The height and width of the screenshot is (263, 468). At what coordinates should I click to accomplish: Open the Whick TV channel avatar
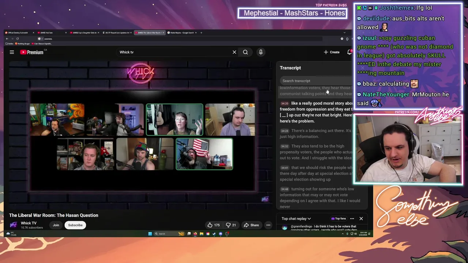14,225
